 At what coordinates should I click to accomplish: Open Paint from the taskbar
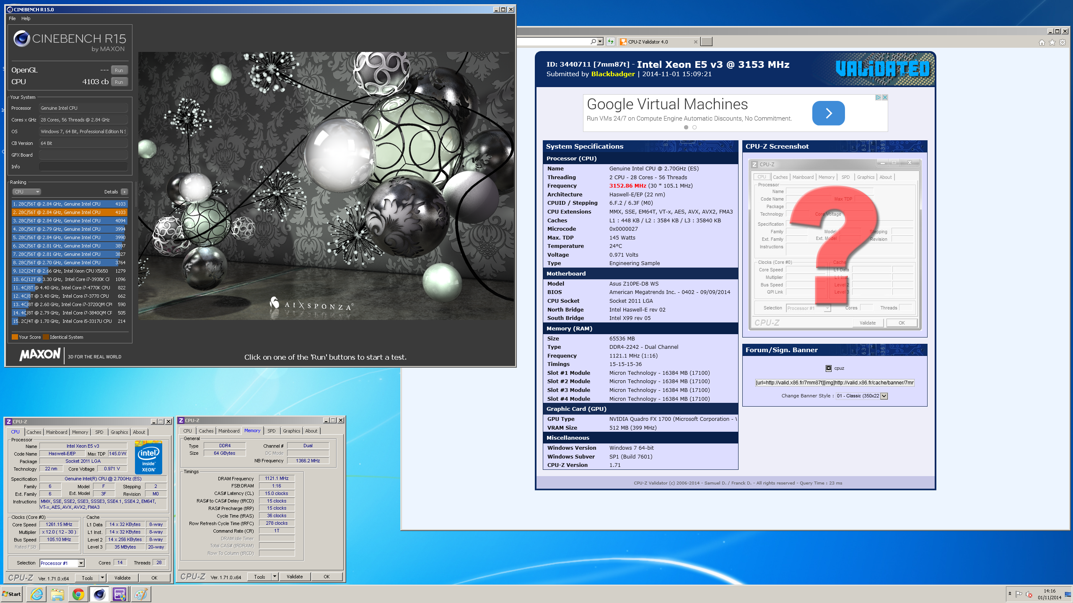(140, 594)
